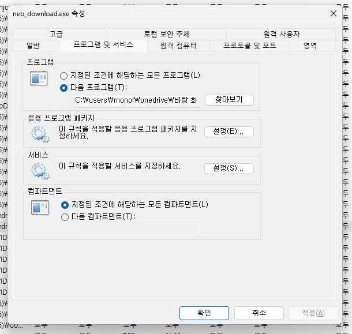352x334 pixels.
Task: Click the program path text field
Action: click(136, 100)
